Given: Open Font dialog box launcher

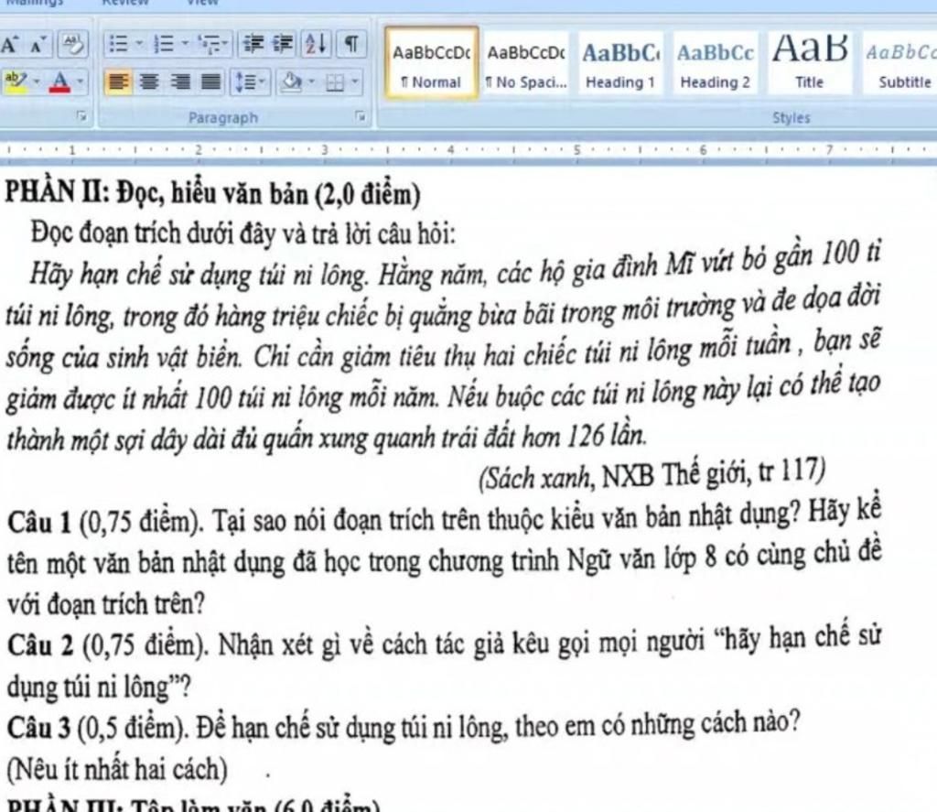Looking at the screenshot, I should pyautogui.click(x=81, y=116).
